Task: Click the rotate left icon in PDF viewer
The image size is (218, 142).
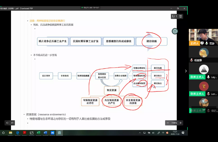Action: tap(7, 123)
